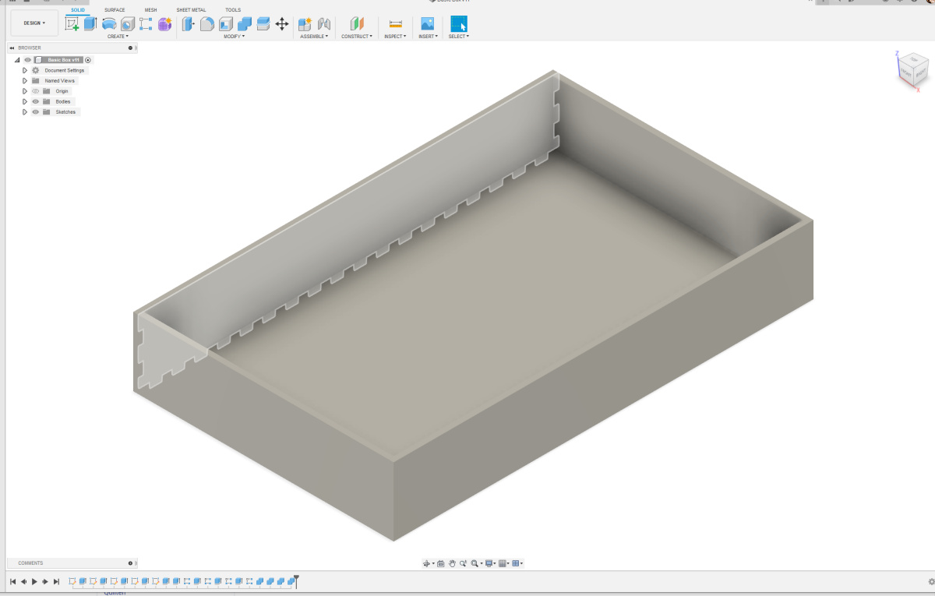
Task: Open the SELECT dropdown menu
Action: tap(458, 37)
